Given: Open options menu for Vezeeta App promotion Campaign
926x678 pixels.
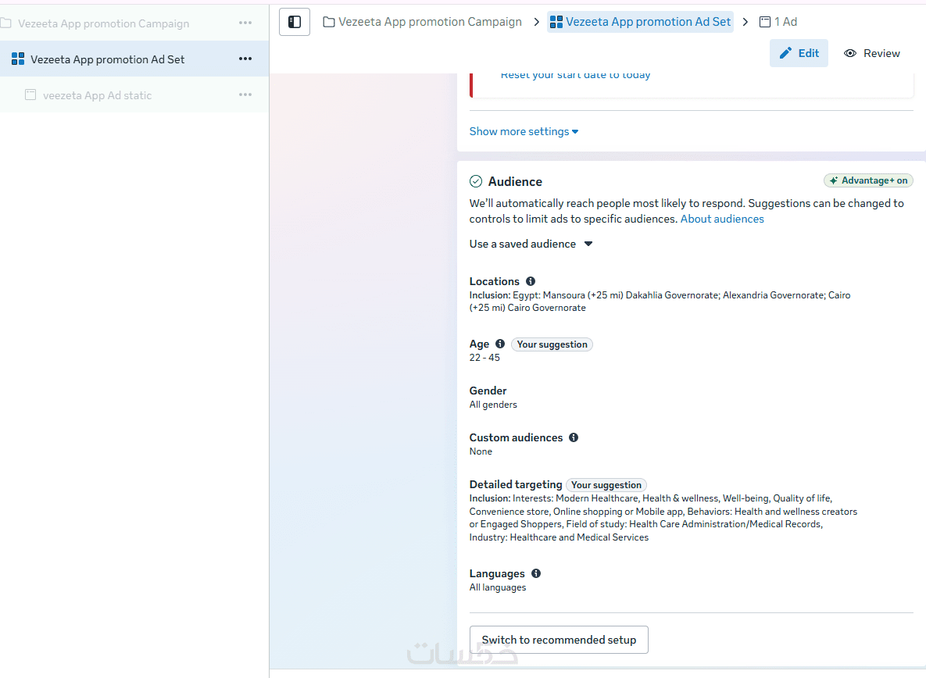Looking at the screenshot, I should pos(245,23).
